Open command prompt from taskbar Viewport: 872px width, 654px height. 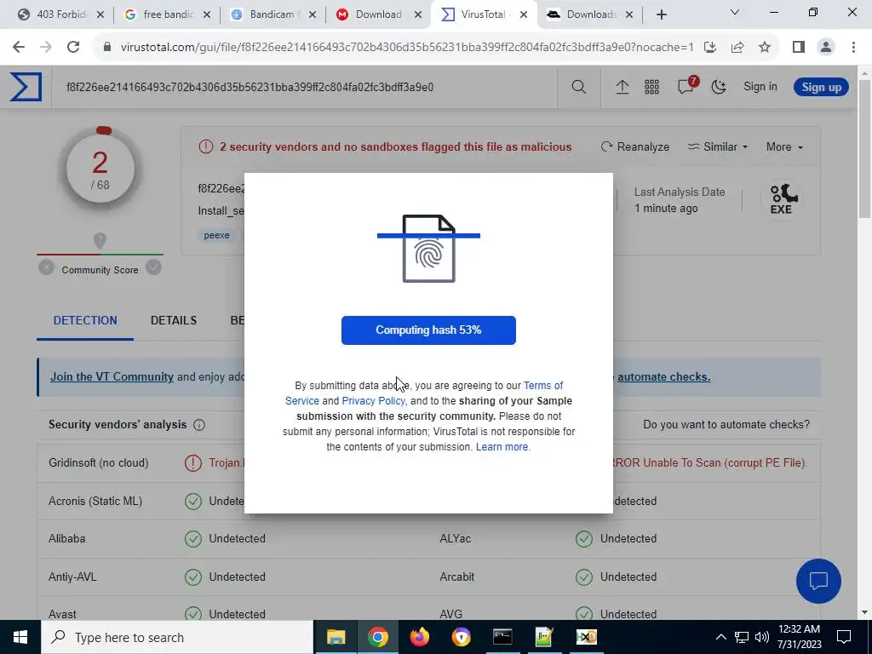click(x=502, y=637)
